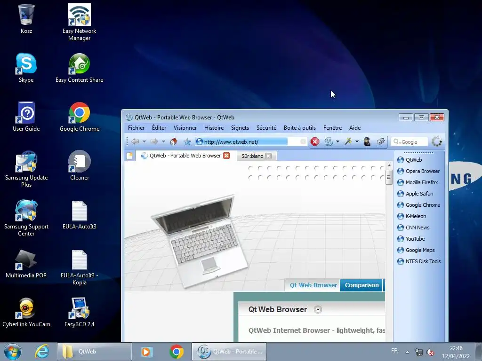Open the NTFS Disk Tools bookmark
Screen dimensions: 482x361
(x=419, y=261)
